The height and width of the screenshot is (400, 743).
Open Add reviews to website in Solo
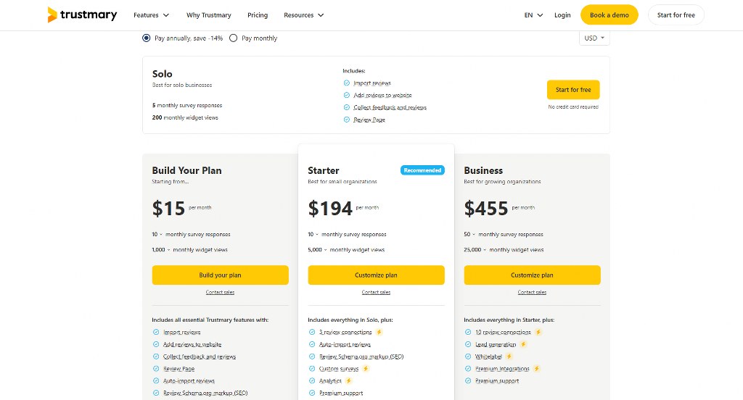coord(382,95)
